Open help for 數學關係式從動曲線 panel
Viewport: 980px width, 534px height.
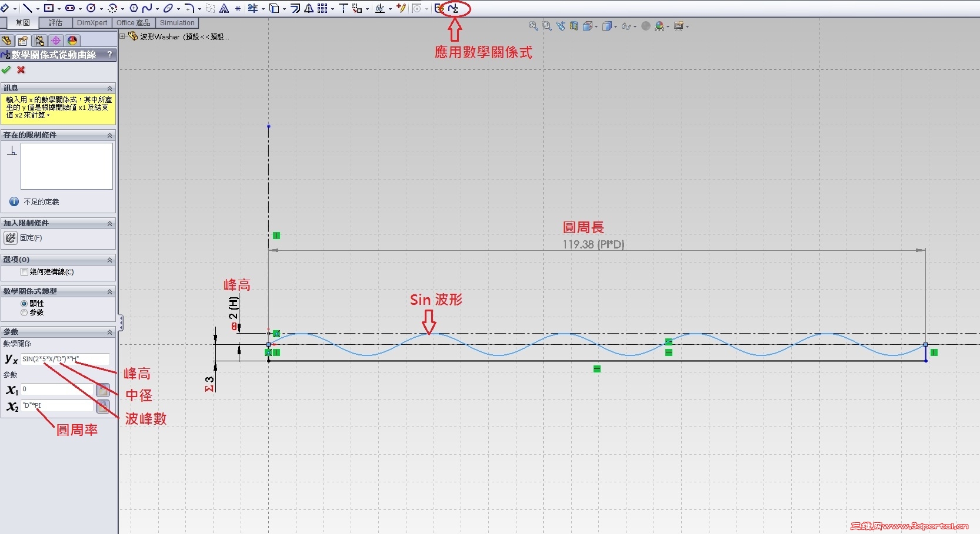tap(110, 55)
